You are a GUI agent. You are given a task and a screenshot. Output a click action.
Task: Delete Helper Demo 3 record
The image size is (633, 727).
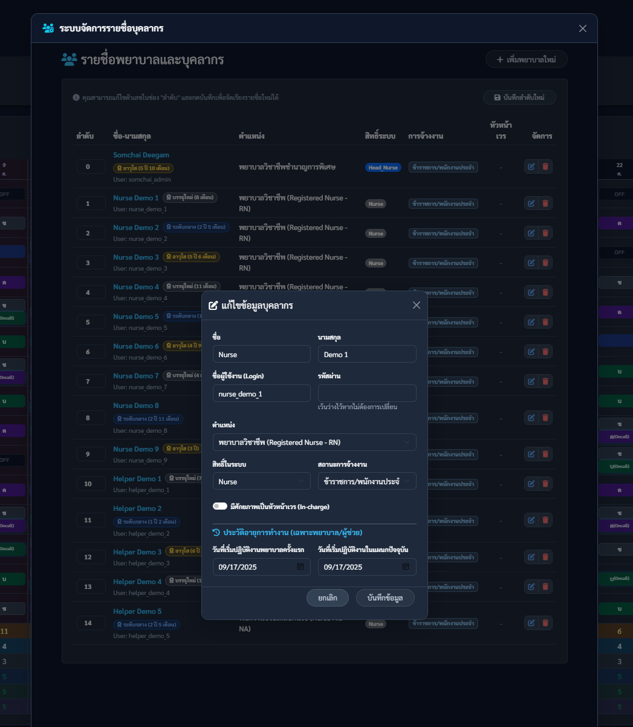coord(545,557)
